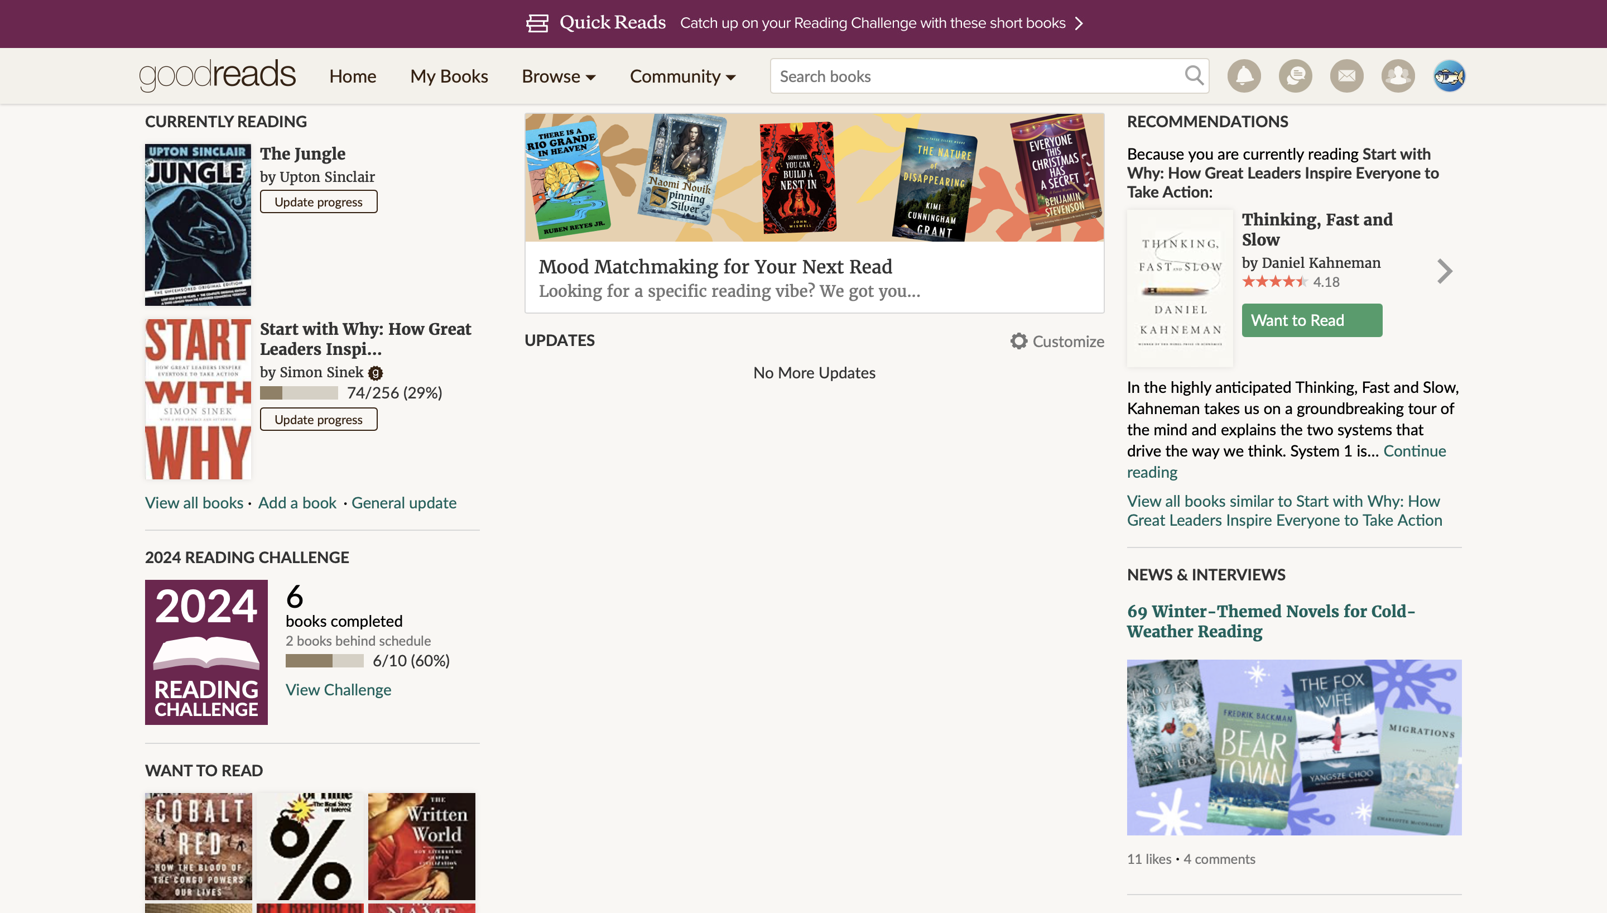Click the Recommendations heading
Image resolution: width=1607 pixels, height=913 pixels.
1207,122
